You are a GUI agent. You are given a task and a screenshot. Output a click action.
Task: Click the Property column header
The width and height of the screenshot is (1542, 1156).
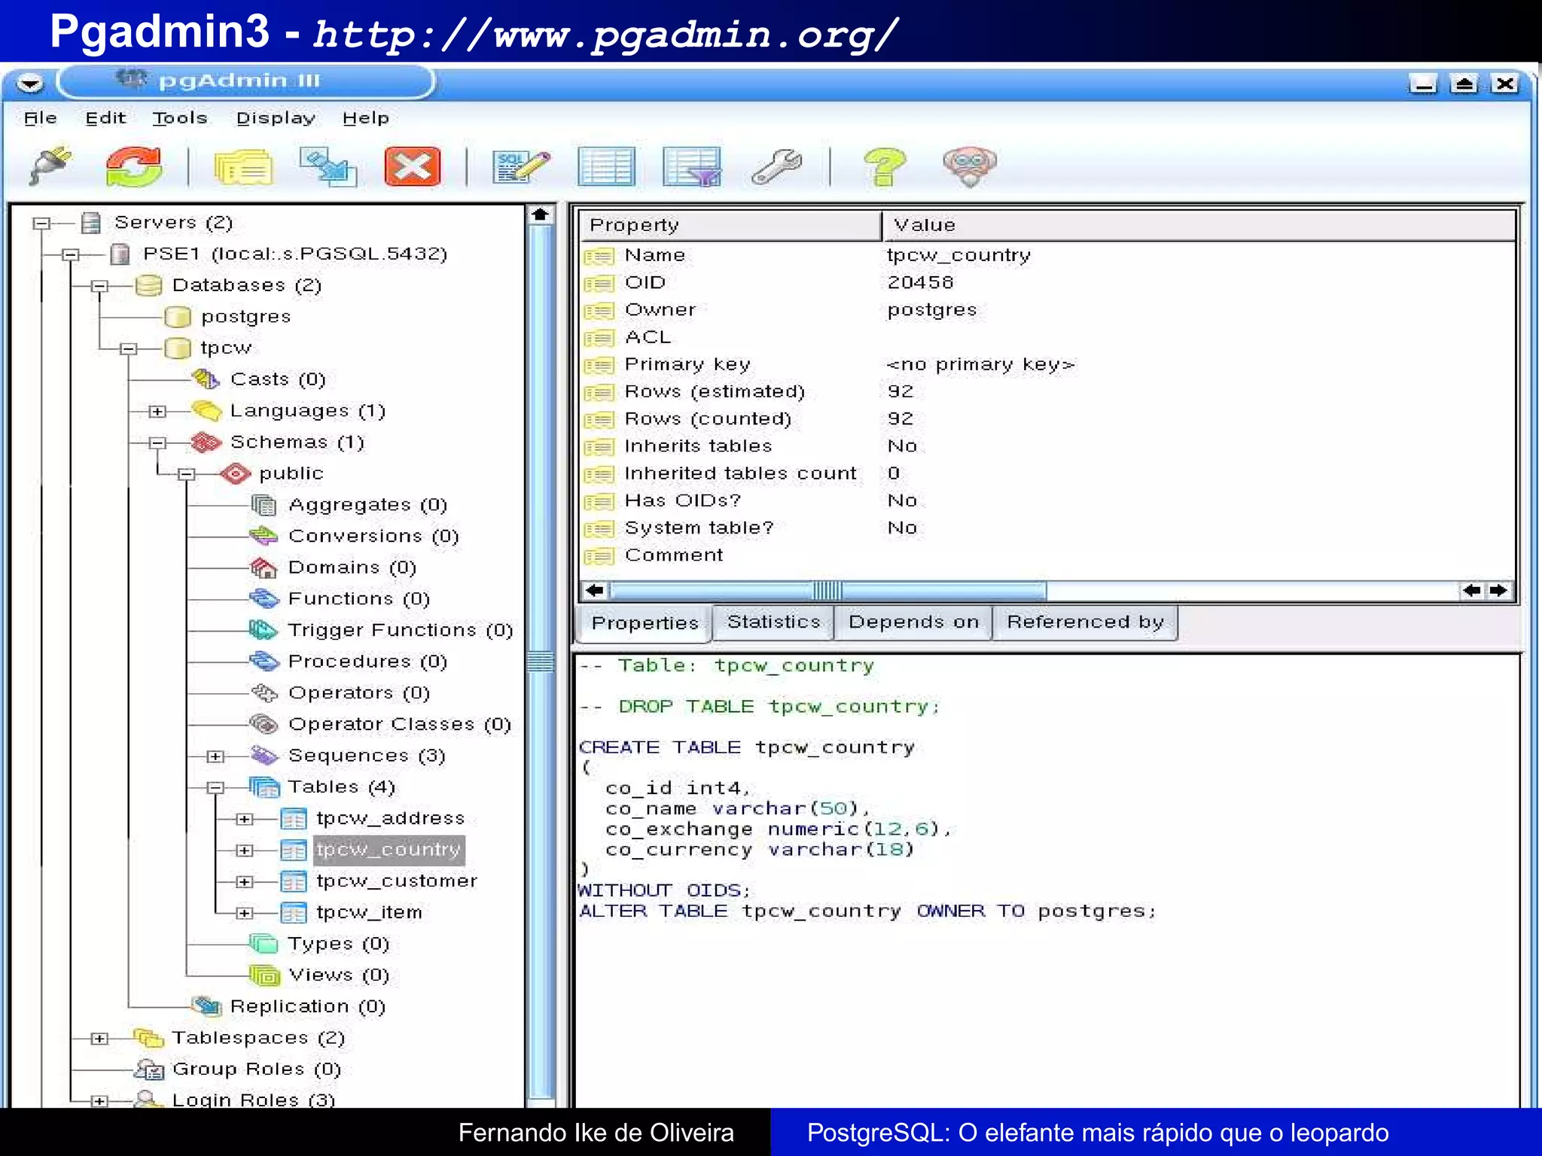730,225
